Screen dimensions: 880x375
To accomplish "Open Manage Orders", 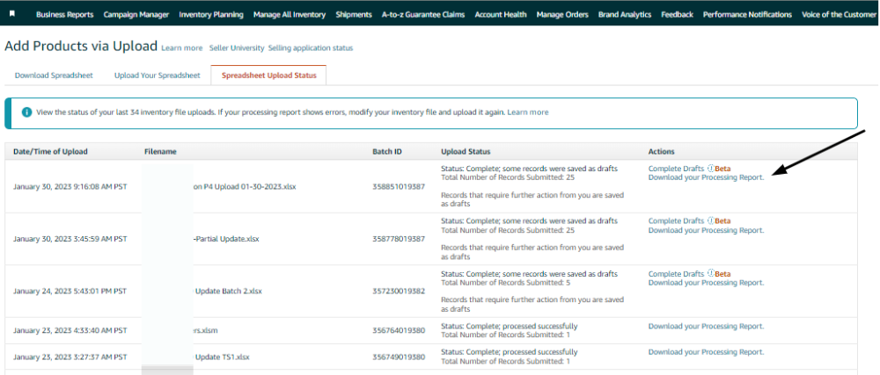I will (x=562, y=15).
